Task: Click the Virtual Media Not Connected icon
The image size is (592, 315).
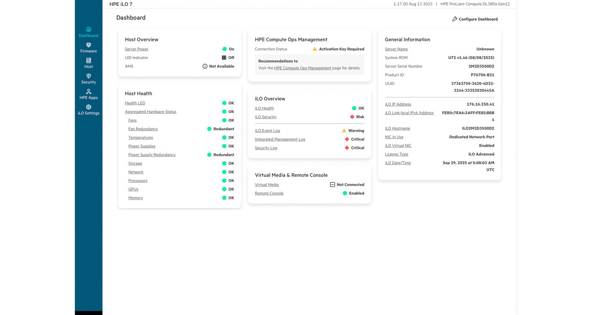Action: pyautogui.click(x=332, y=185)
